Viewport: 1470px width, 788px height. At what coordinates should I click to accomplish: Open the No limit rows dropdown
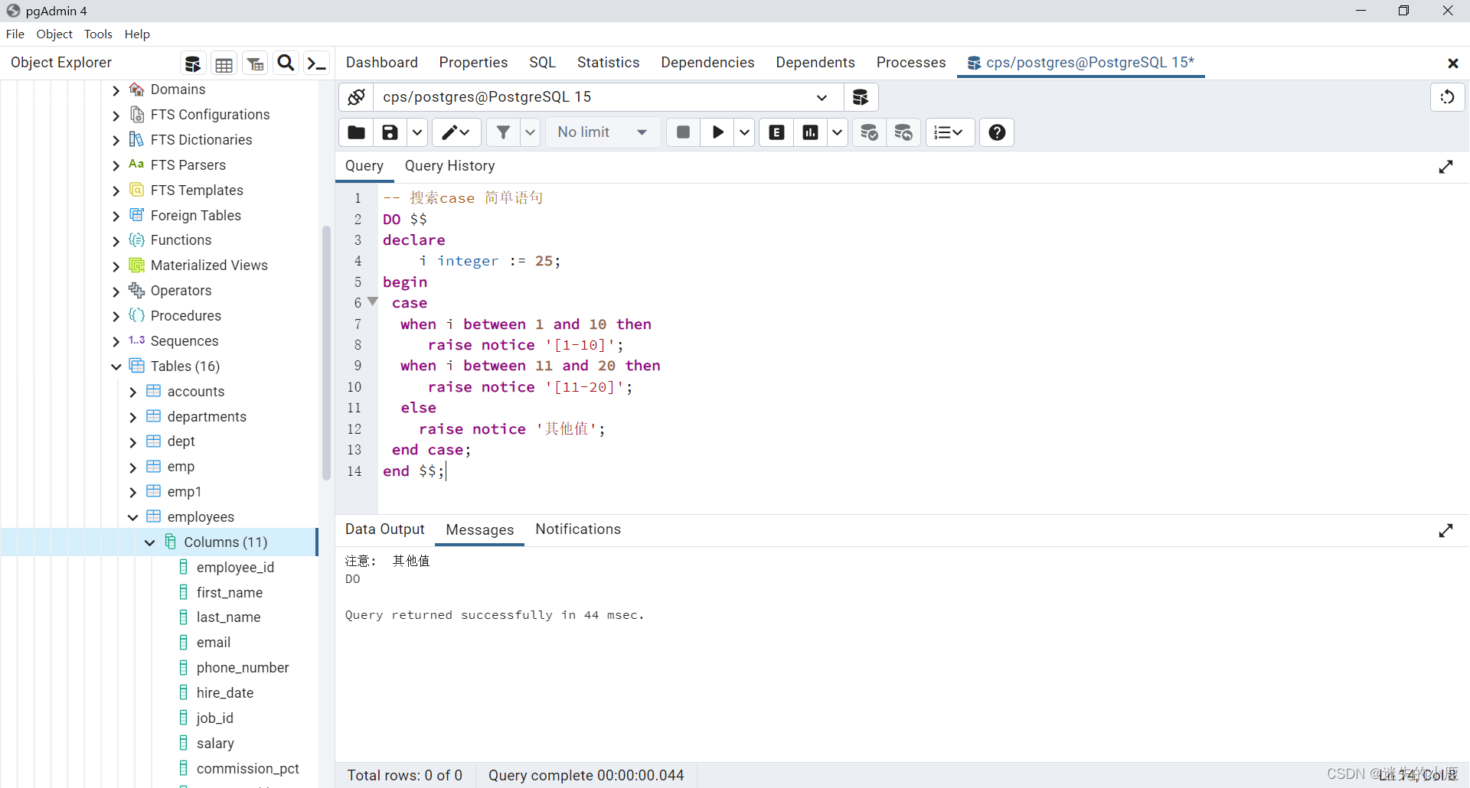point(603,132)
